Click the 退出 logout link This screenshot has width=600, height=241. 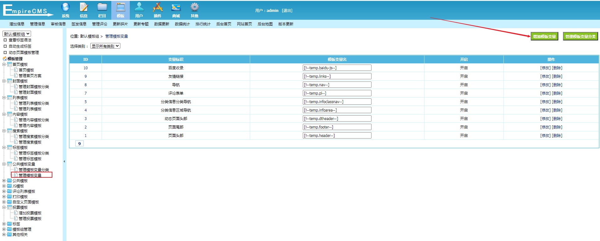(x=287, y=10)
